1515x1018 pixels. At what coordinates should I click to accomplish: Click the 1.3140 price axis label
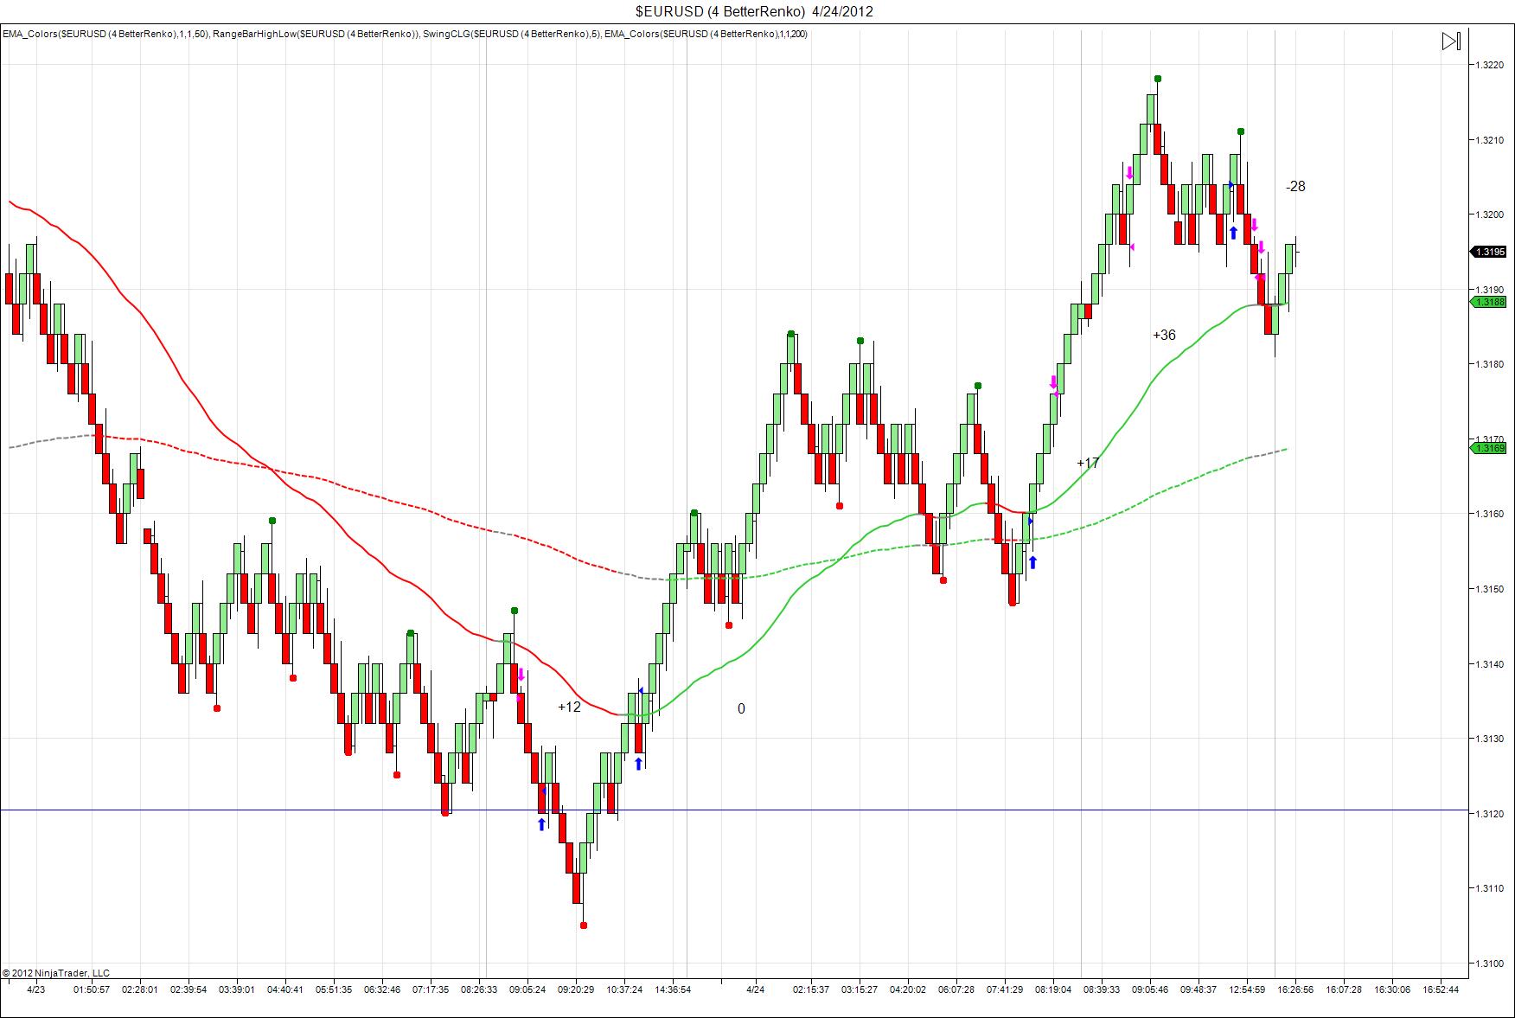coord(1489,664)
